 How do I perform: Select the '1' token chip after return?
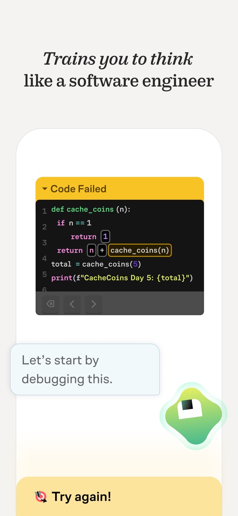(x=105, y=237)
